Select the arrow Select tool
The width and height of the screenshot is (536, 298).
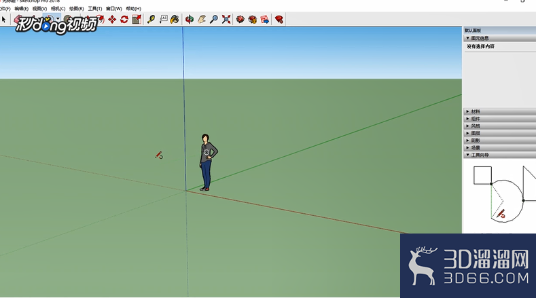tap(4, 20)
